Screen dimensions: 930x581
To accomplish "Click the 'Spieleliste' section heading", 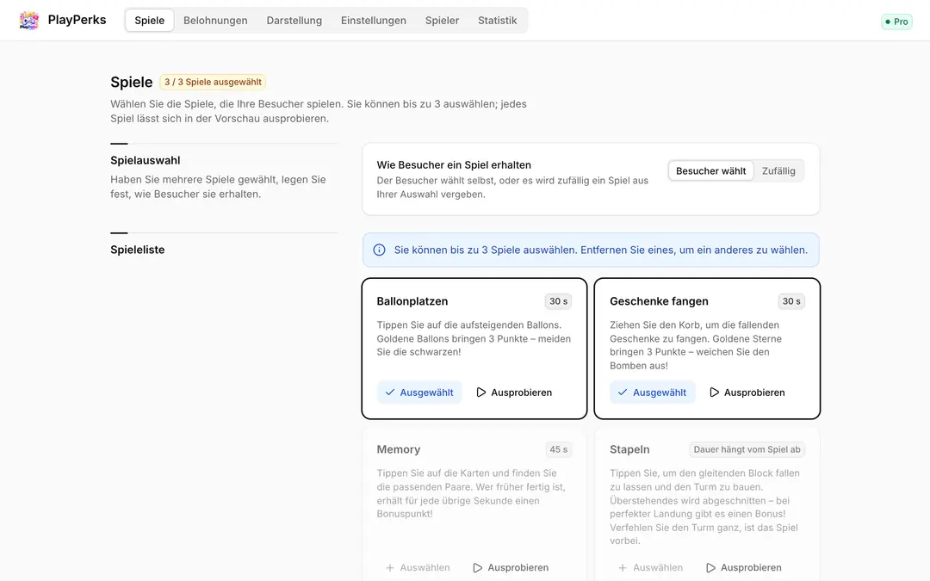I will tap(138, 250).
